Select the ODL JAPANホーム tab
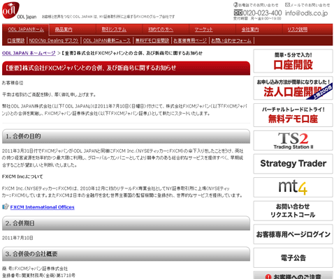The height and width of the screenshot is (279, 334). pos(26,29)
